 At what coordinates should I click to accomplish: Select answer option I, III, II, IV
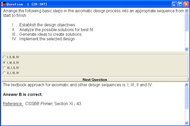4,62
